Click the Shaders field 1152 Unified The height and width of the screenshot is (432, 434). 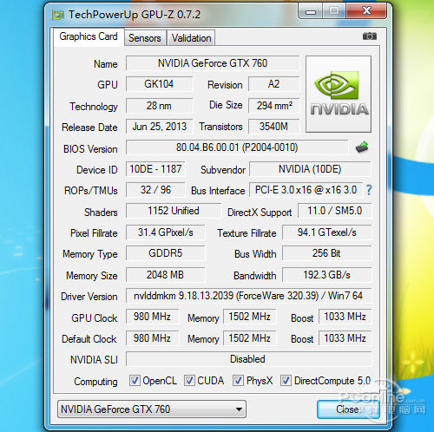point(174,211)
